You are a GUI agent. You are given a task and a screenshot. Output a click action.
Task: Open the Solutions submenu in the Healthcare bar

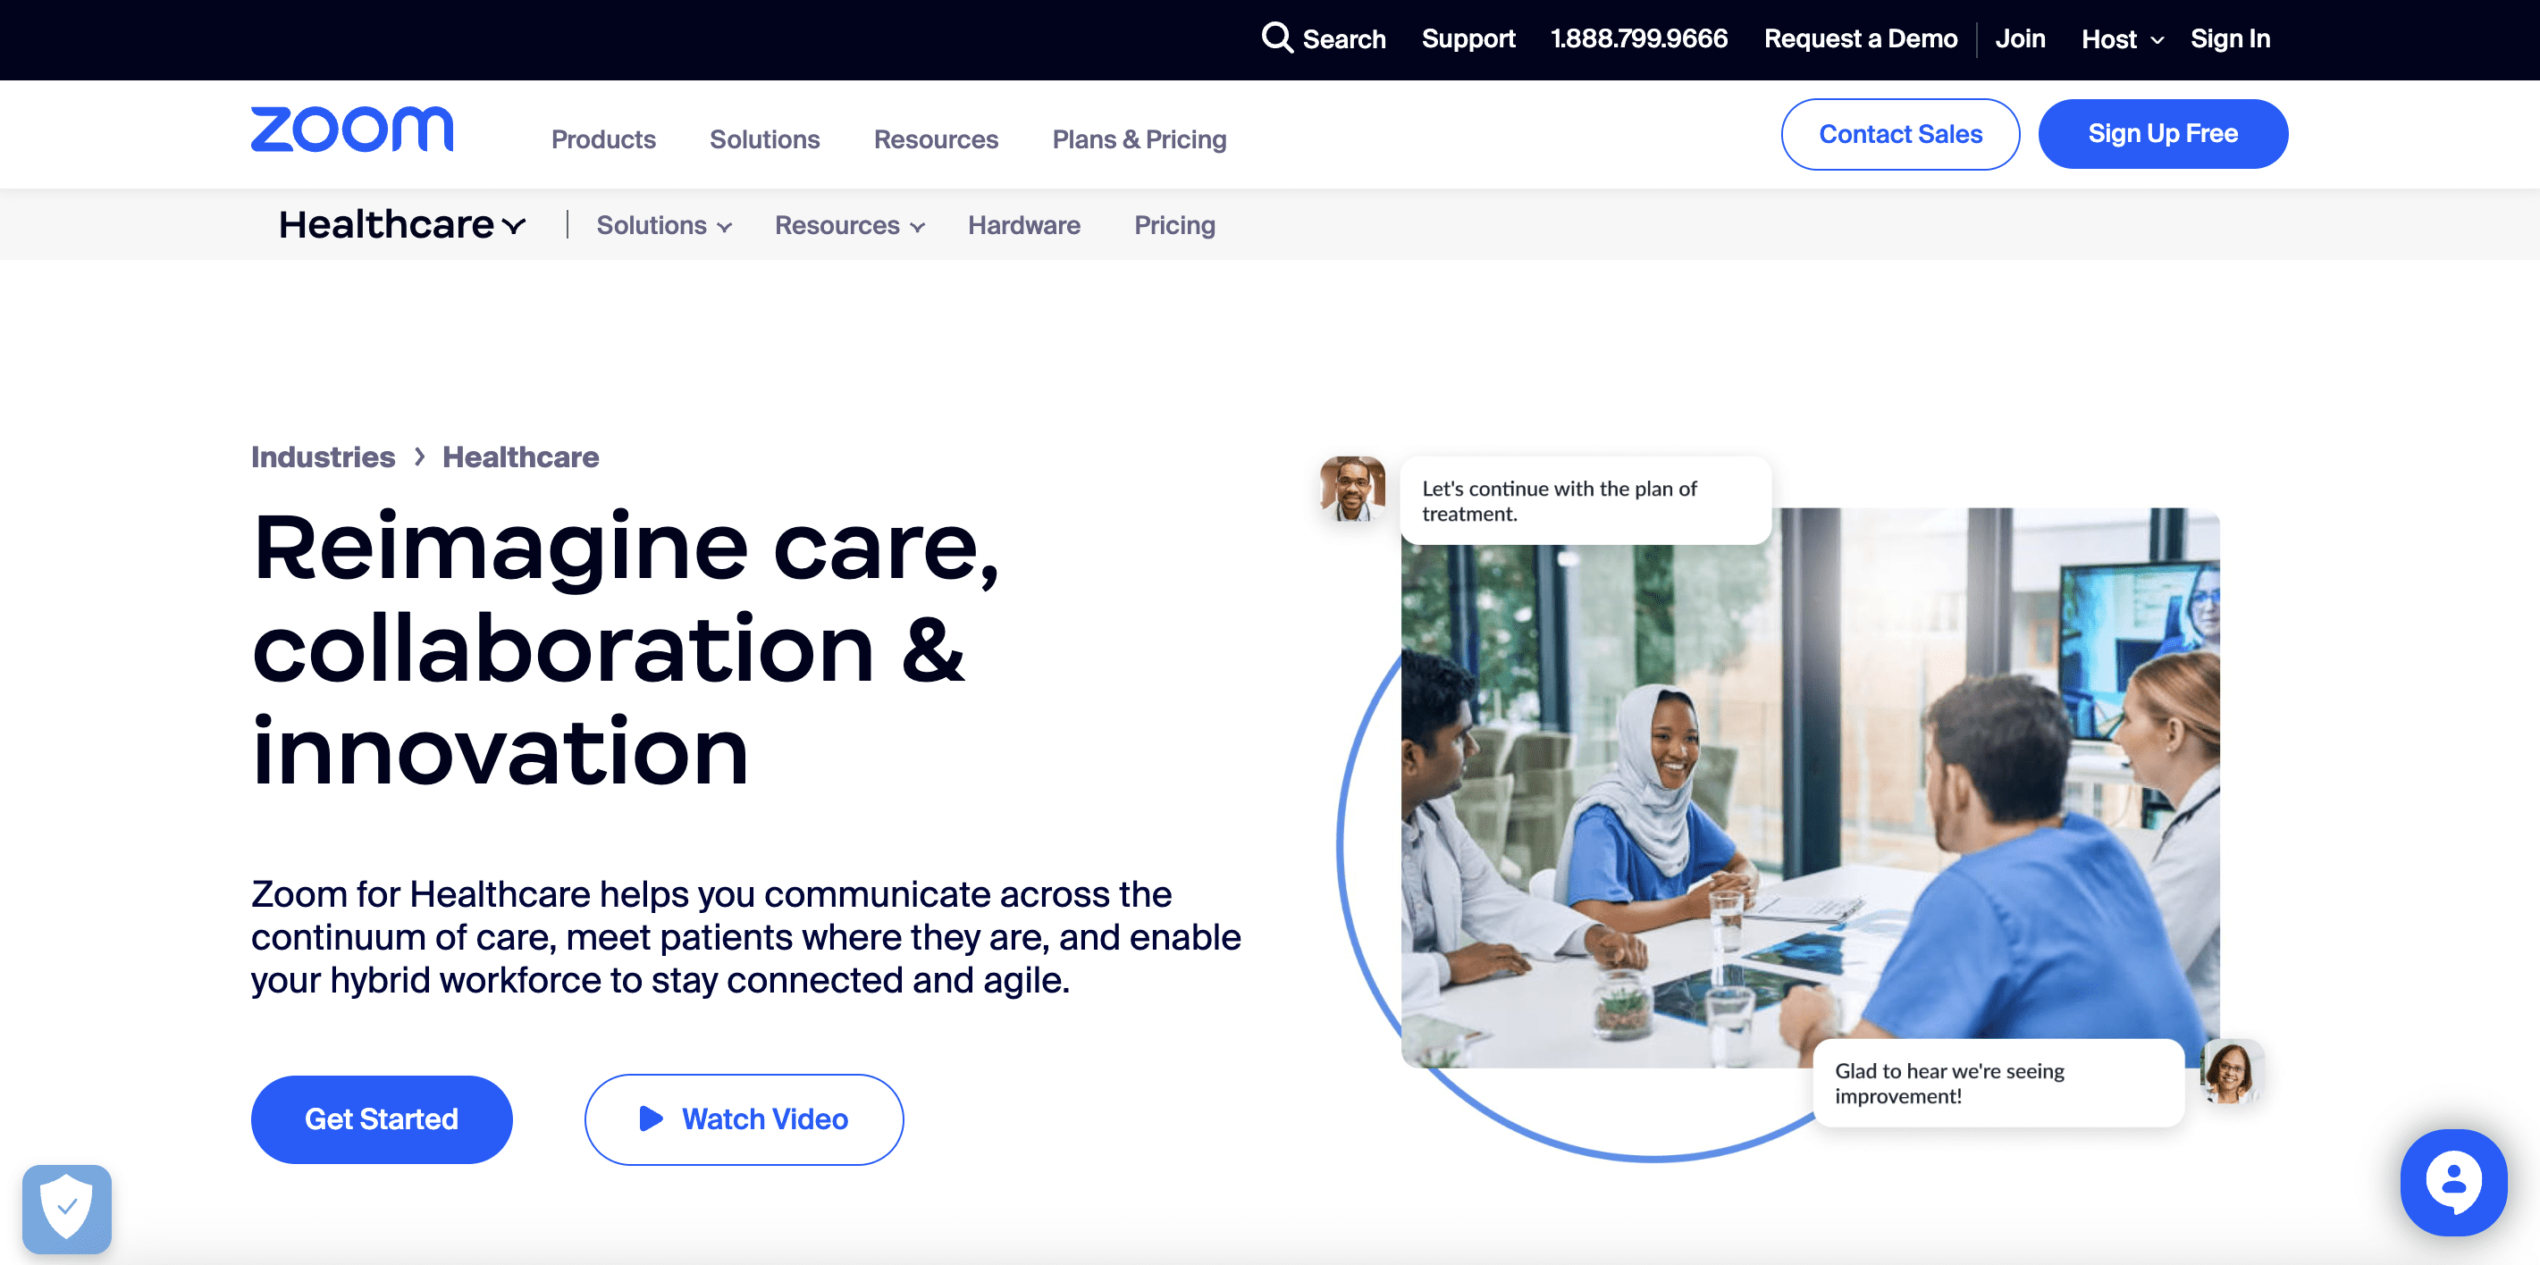pos(663,225)
